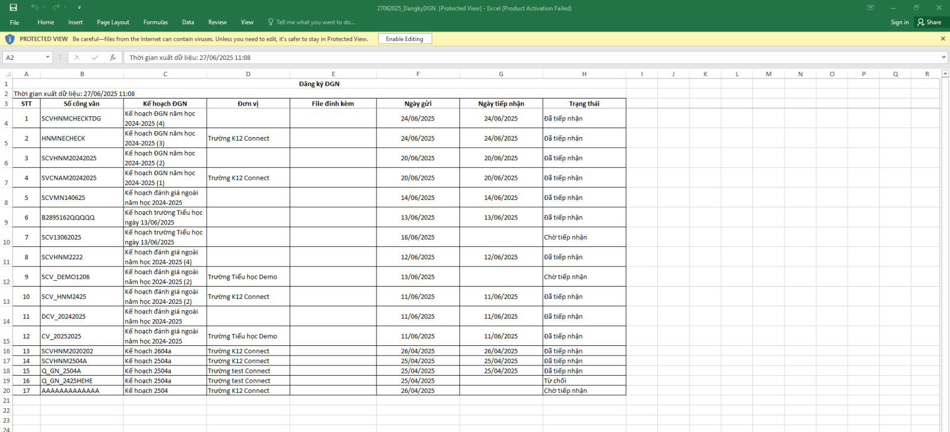Open the File menu
Image resolution: width=950 pixels, height=432 pixels.
pyautogui.click(x=14, y=23)
